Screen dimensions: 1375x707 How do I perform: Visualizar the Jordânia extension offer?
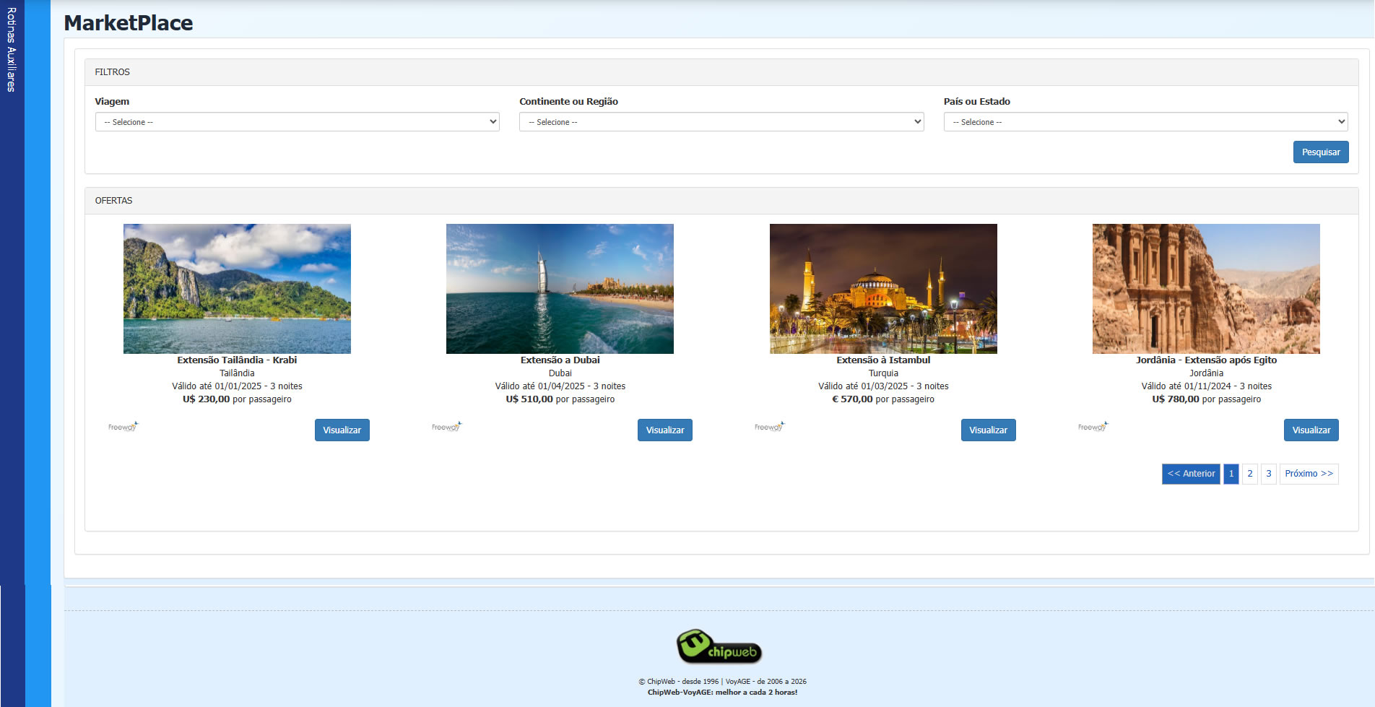click(1311, 430)
